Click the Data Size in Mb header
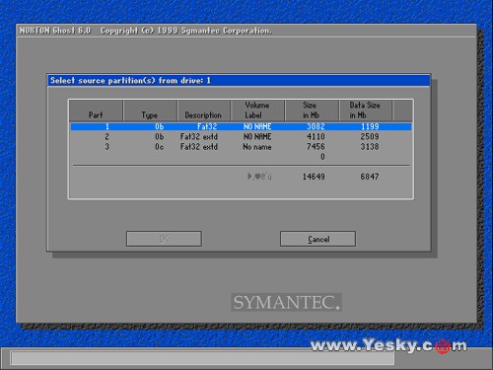Screen dimensions: 493x370 [x=365, y=111]
